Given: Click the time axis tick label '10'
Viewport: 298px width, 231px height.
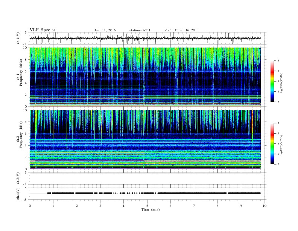Looking at the screenshot, I should point(265,206).
